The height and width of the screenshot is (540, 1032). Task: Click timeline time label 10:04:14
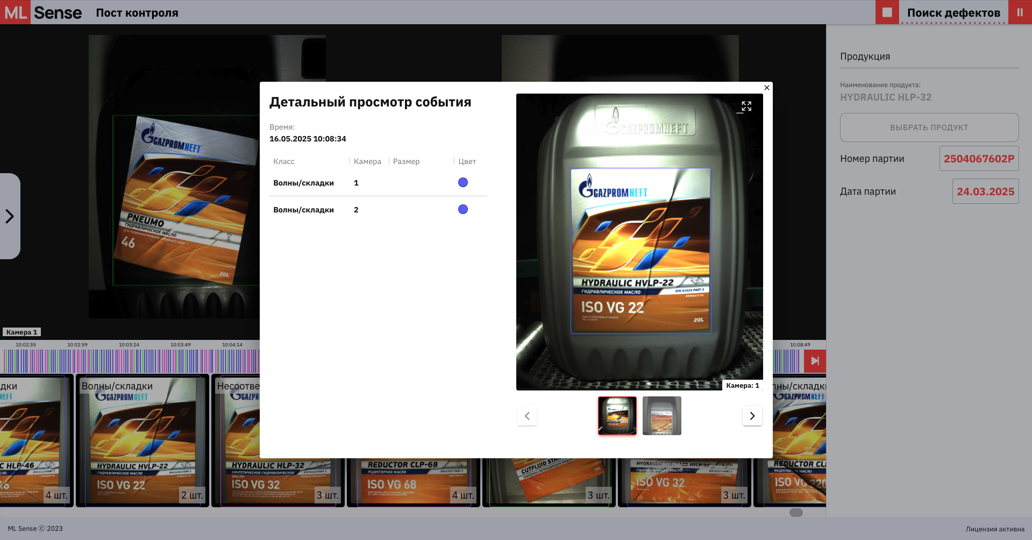[232, 345]
